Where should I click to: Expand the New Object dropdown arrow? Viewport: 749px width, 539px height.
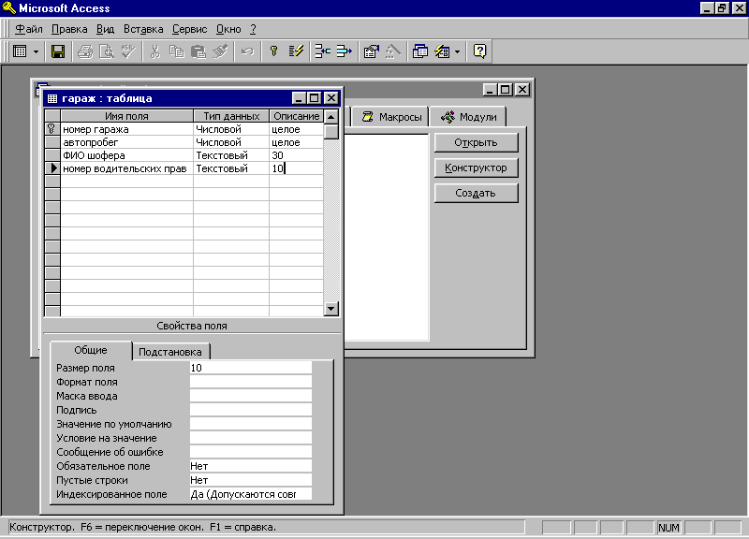coord(457,51)
